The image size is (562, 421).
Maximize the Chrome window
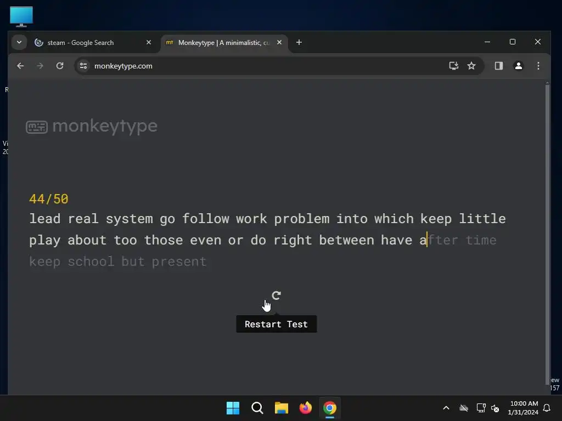513,42
